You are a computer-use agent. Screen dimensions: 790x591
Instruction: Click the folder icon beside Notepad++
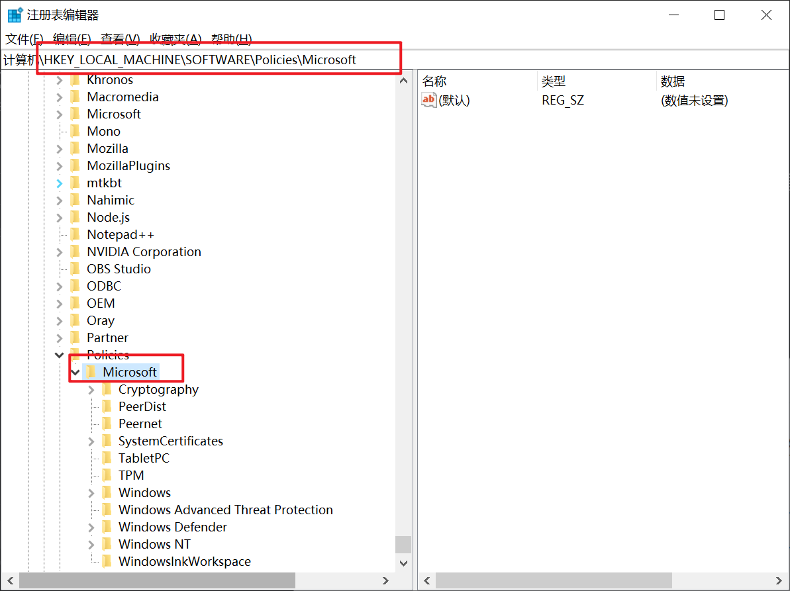pos(75,234)
